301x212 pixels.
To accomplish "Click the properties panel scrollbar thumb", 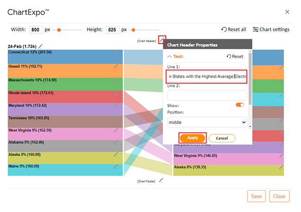I will pos(250,79).
